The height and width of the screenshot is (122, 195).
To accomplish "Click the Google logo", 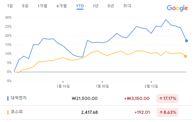I will [177, 8].
